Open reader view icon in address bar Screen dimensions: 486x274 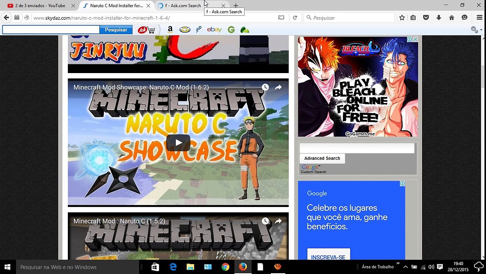click(281, 18)
